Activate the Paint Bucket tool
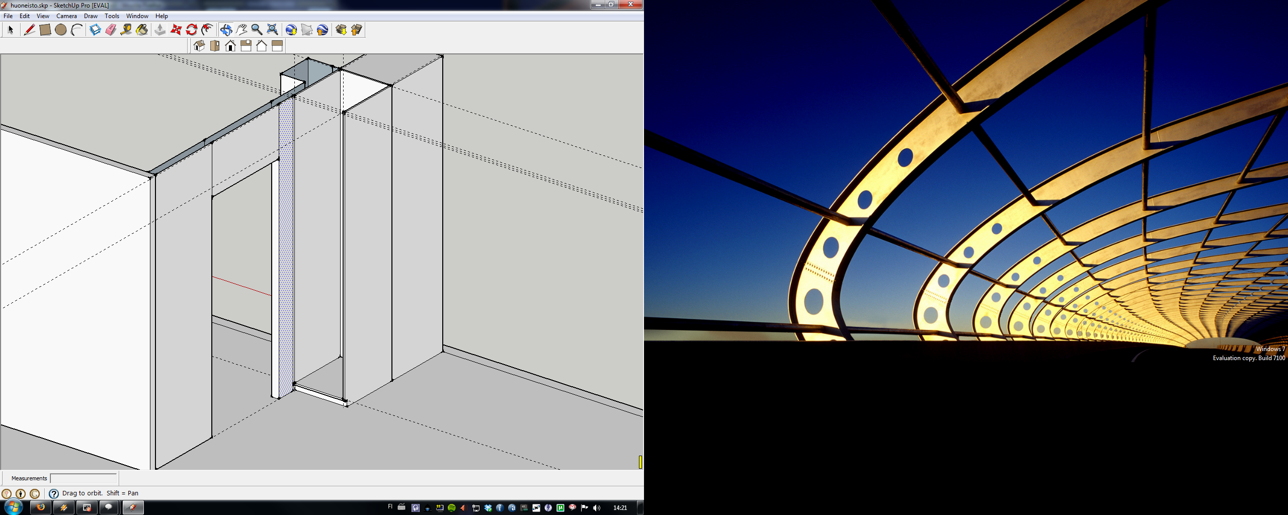1288x515 pixels. (142, 30)
